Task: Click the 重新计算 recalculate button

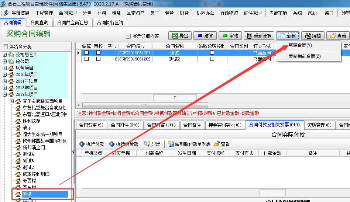Action: click(259, 36)
